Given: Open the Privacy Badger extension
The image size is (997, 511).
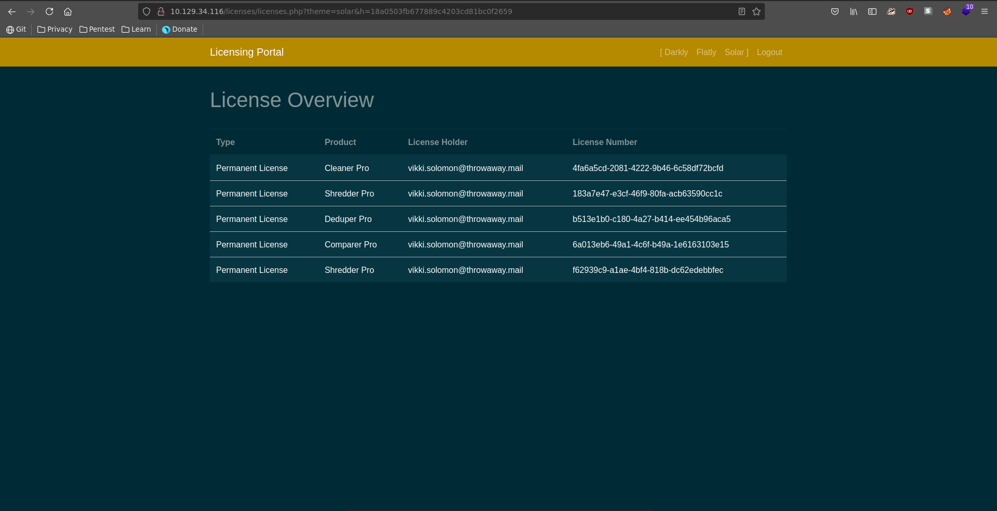Looking at the screenshot, I should tap(891, 11).
